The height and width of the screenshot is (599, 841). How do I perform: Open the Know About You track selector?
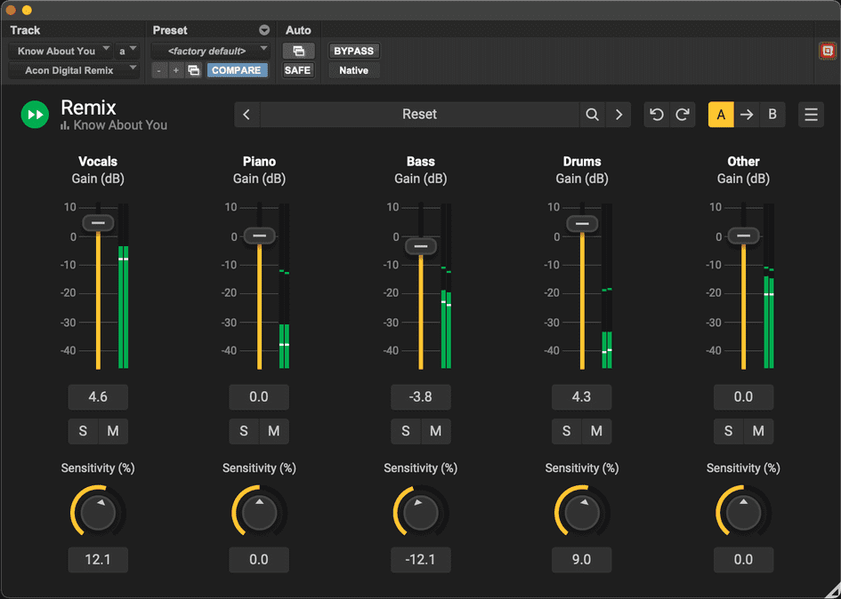tap(60, 51)
